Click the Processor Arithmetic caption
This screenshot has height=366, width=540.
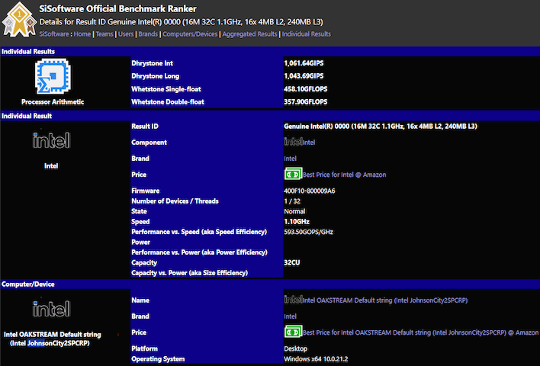click(x=53, y=101)
